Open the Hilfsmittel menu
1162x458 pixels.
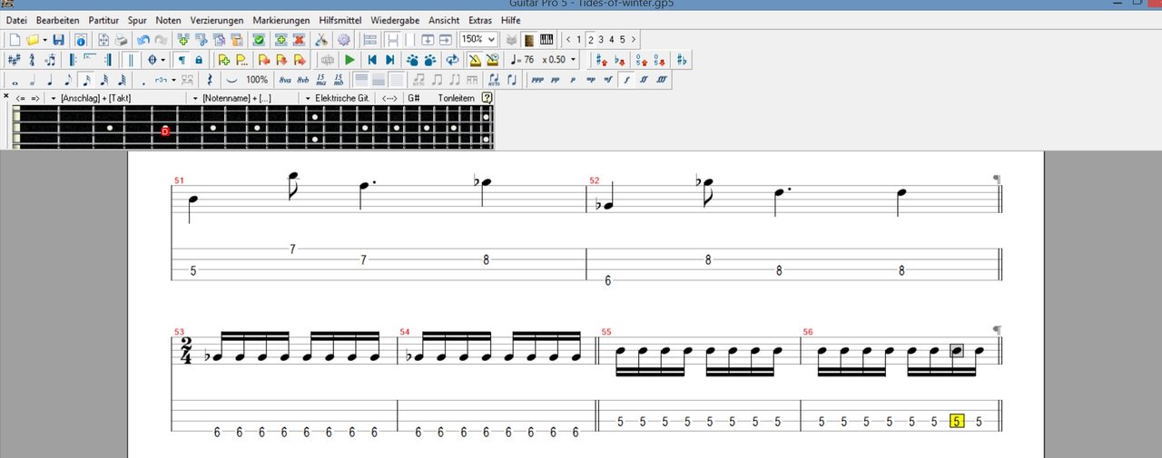340,19
